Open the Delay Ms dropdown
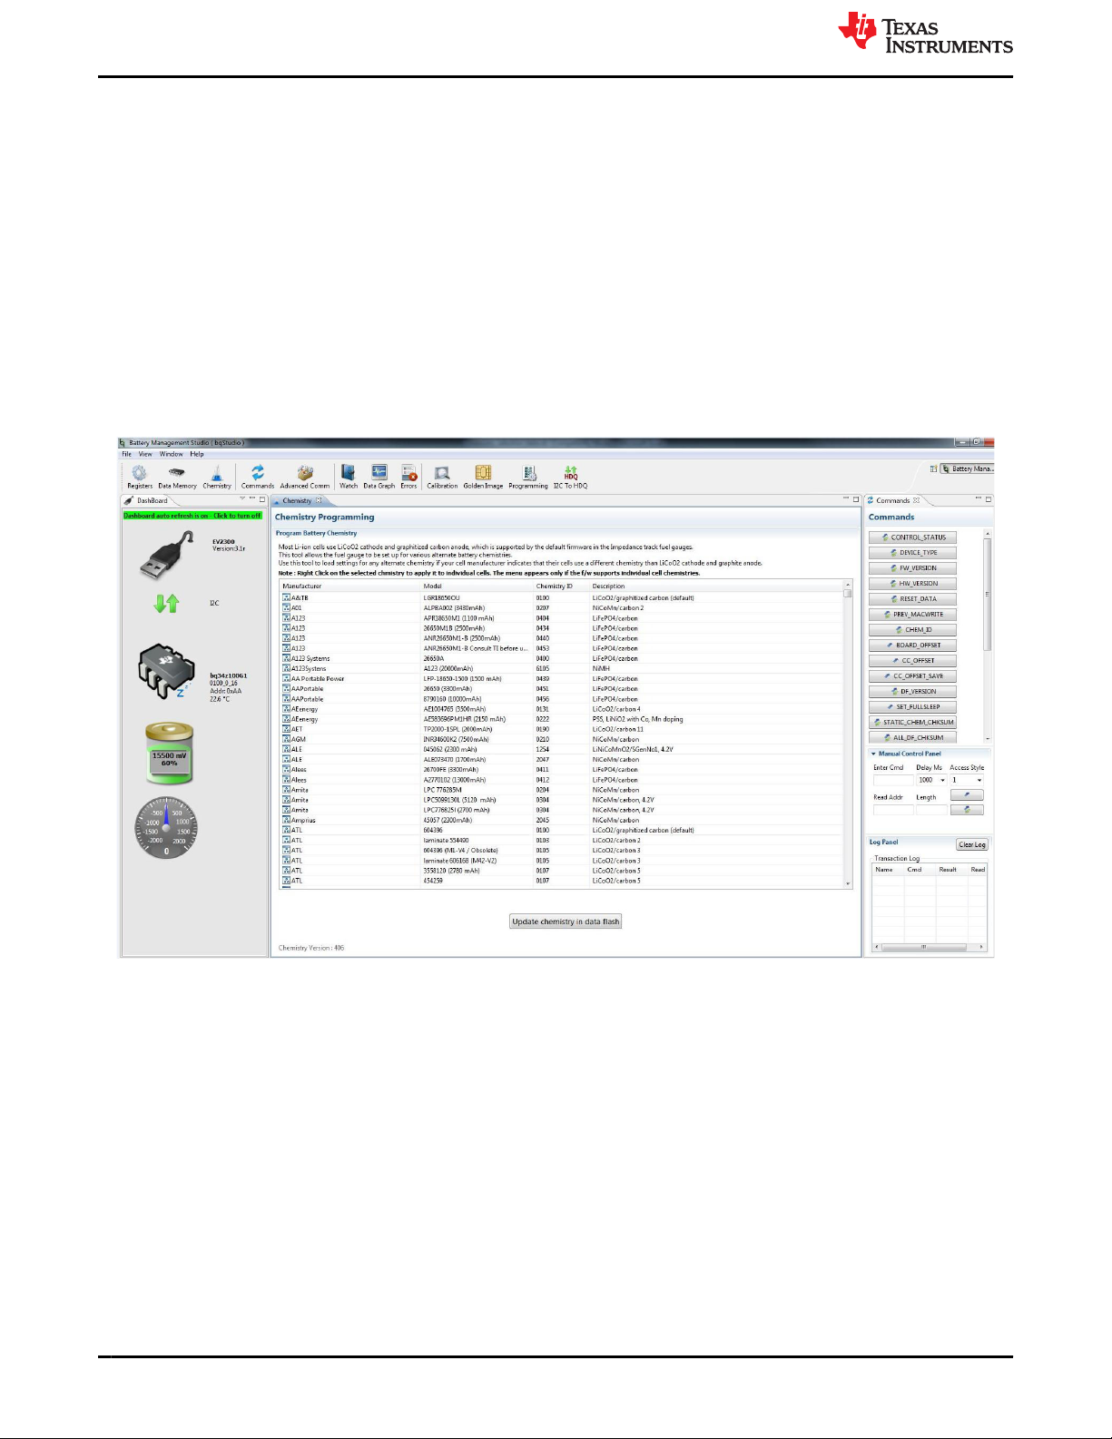Image resolution: width=1112 pixels, height=1439 pixels. point(942,780)
